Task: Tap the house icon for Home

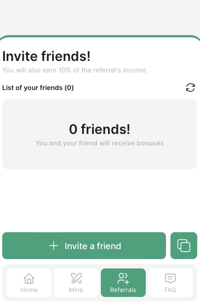Action: pos(29,278)
